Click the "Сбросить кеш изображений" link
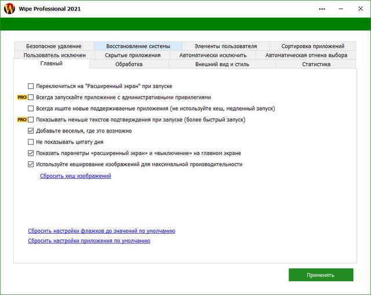 point(75,176)
